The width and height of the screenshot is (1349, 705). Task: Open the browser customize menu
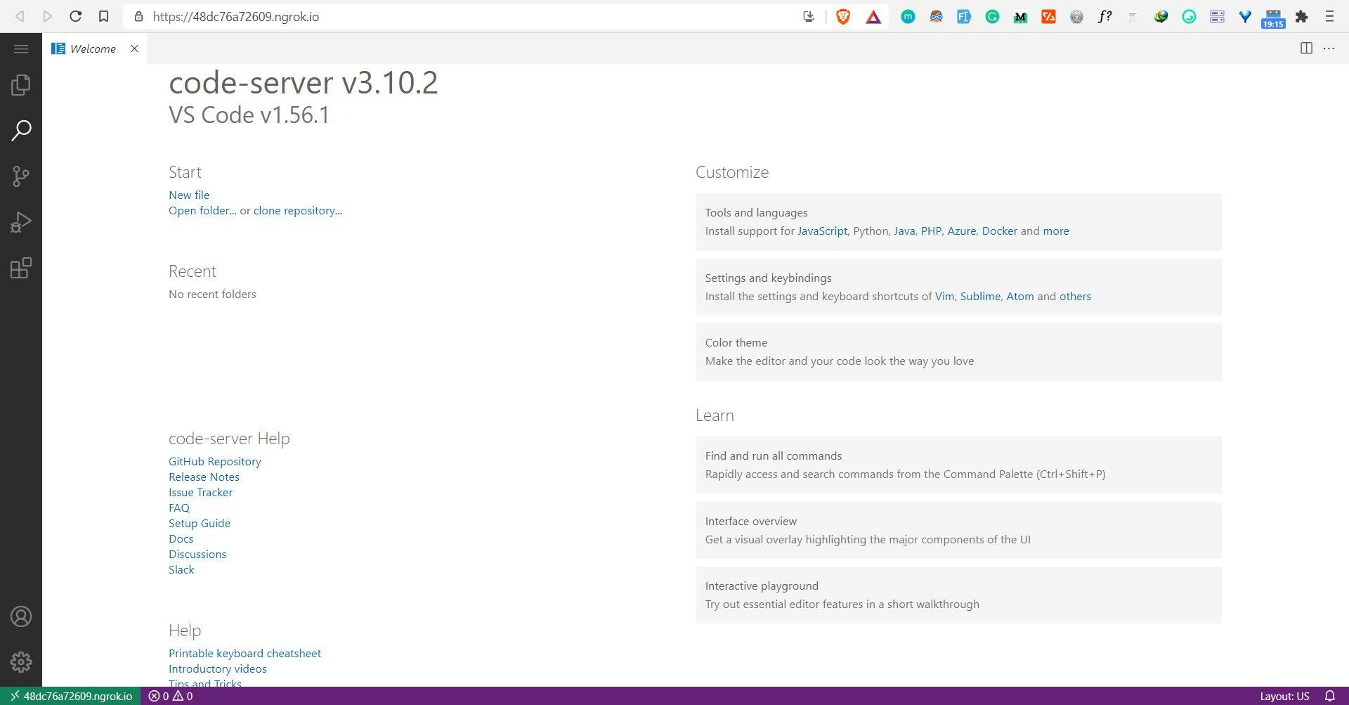click(x=1330, y=17)
